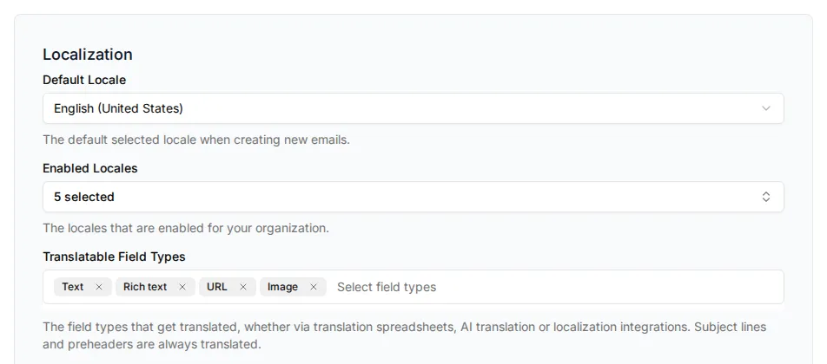827x364 pixels.
Task: Click the Enabled Locales label
Action: (90, 168)
